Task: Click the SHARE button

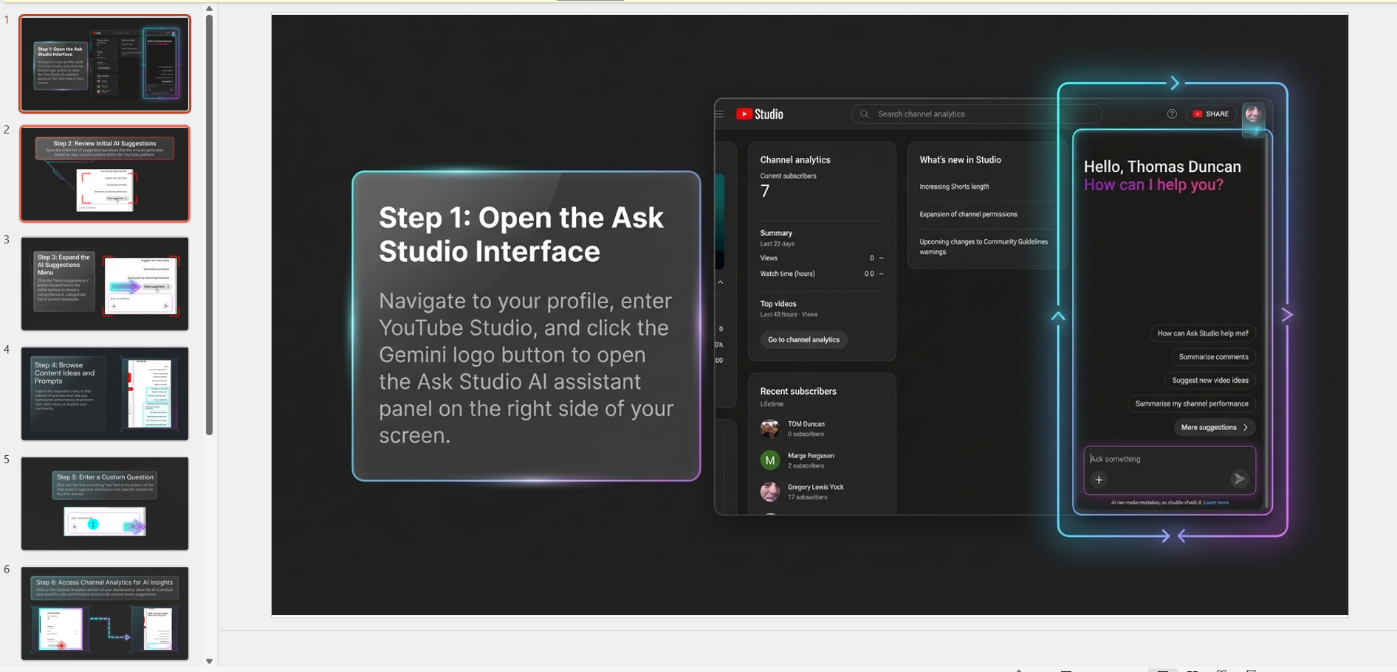Action: 1211,114
